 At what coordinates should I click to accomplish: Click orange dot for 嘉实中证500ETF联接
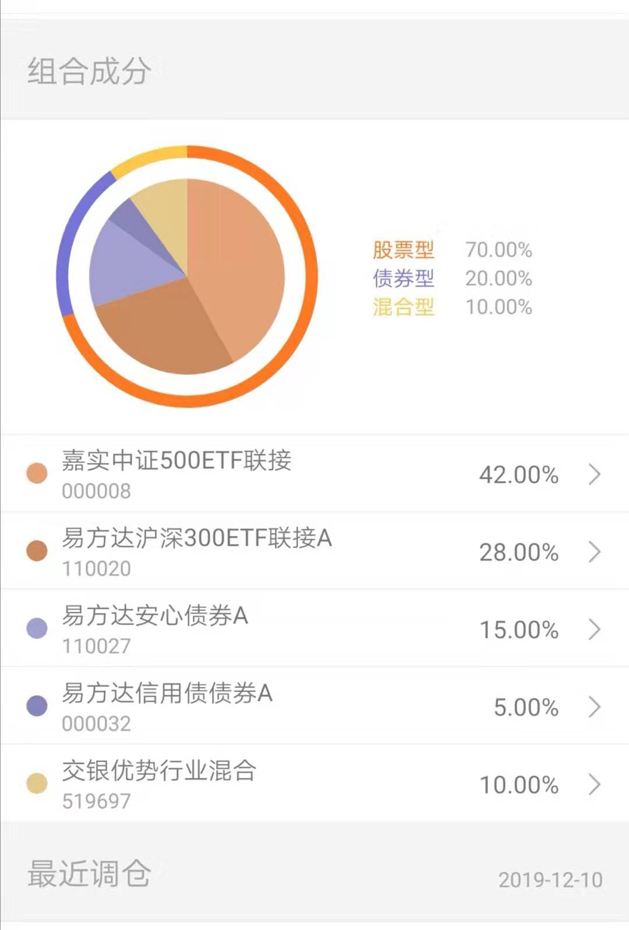[x=37, y=473]
